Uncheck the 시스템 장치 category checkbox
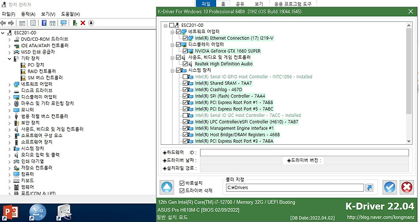This screenshot has height=222, width=419. coord(179,70)
